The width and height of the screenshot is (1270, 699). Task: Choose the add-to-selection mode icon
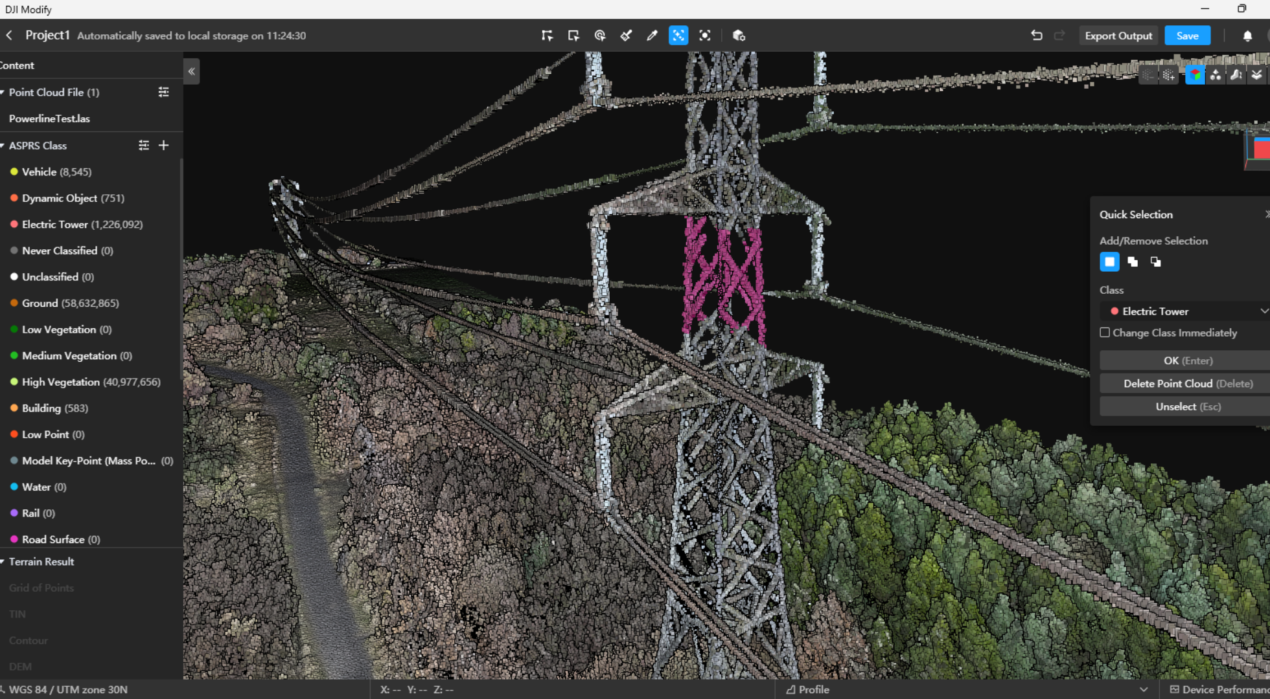(x=1133, y=261)
